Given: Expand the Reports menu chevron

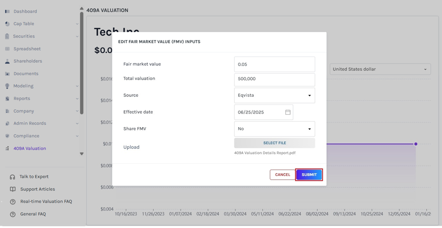Looking at the screenshot, I should [x=77, y=99].
